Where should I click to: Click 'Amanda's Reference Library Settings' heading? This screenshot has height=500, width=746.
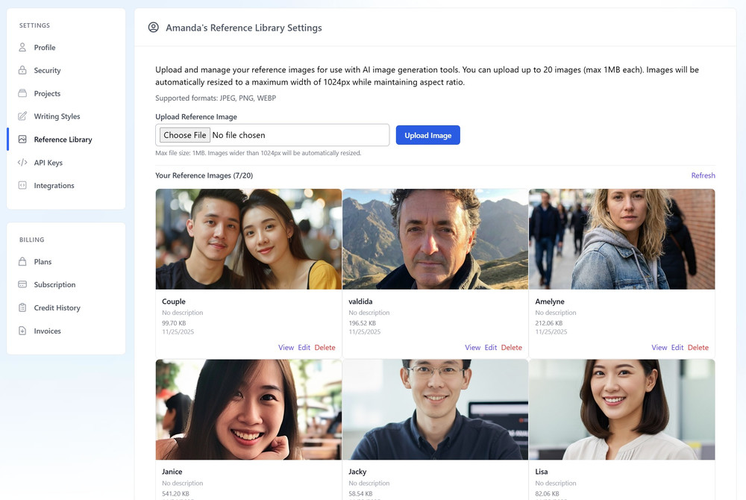(244, 28)
